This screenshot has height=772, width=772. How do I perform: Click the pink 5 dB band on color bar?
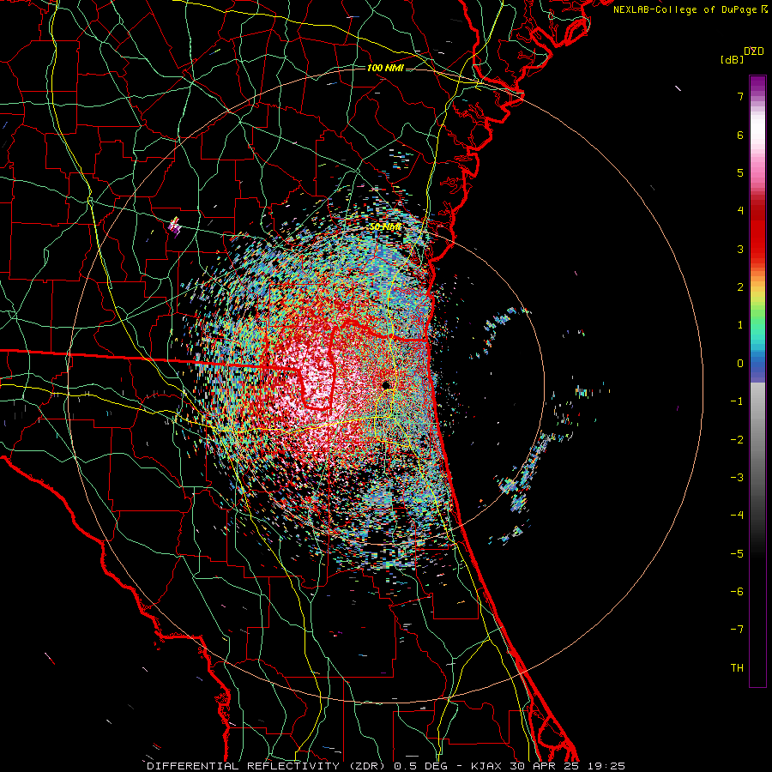tap(757, 172)
